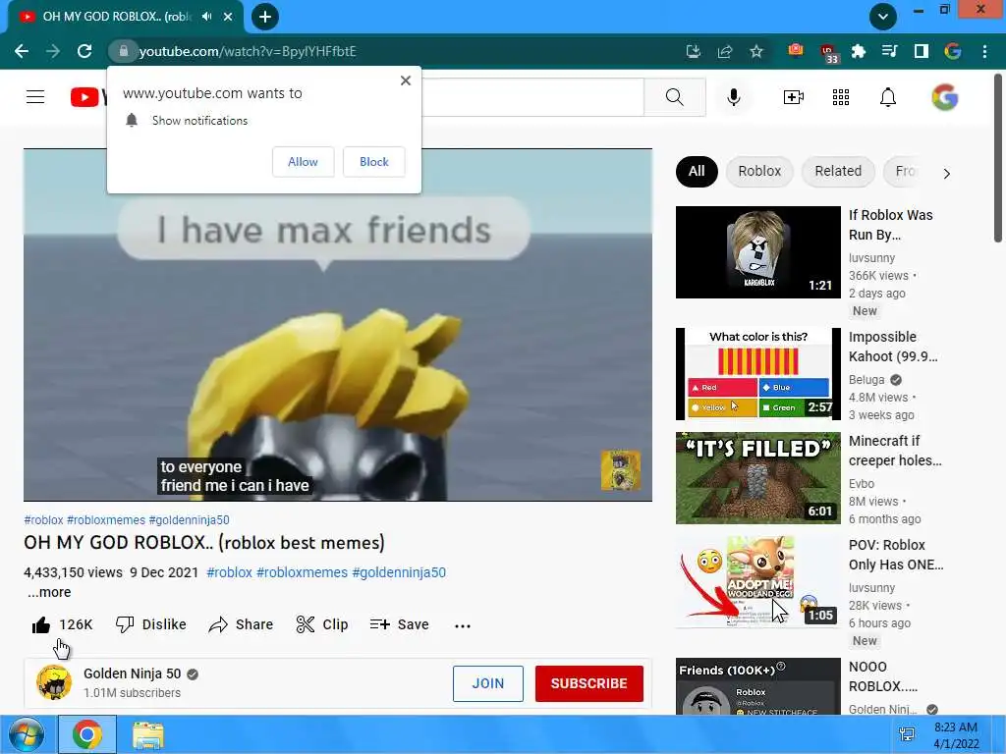The height and width of the screenshot is (754, 1006).
Task: Open the YouTube account avatar
Action: click(x=945, y=97)
